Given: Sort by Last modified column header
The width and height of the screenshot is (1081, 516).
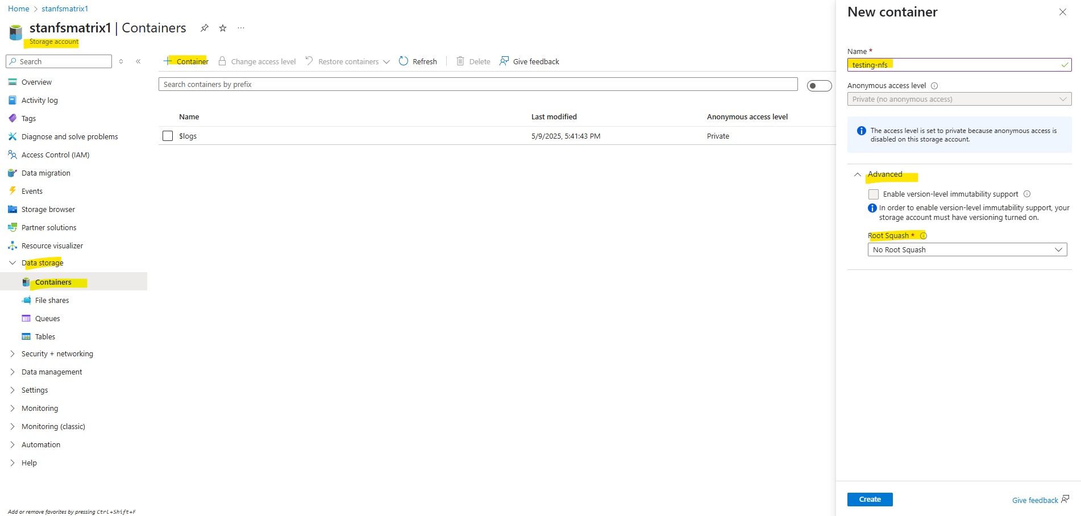Looking at the screenshot, I should [x=554, y=116].
